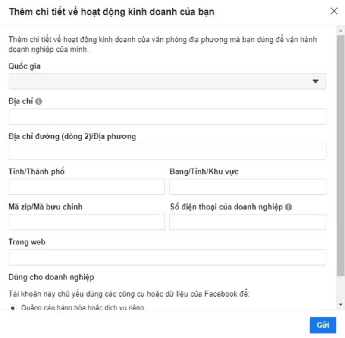The height and width of the screenshot is (338, 345).
Task: Click the Quốc gia dropdown arrow
Action: (316, 81)
